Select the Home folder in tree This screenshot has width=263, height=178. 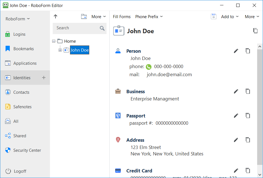coord(70,41)
